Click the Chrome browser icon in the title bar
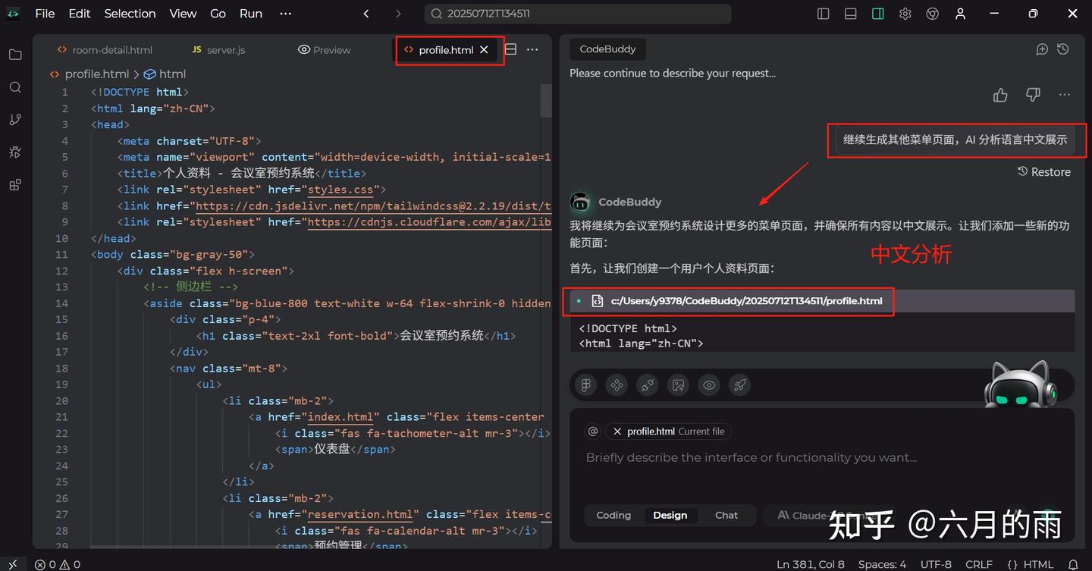The height and width of the screenshot is (571, 1092). [x=933, y=14]
